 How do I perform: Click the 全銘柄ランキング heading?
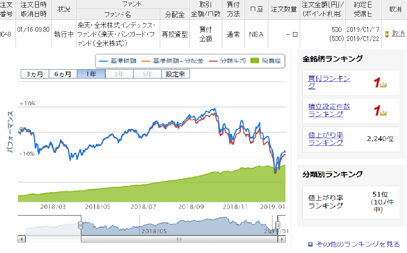click(333, 59)
